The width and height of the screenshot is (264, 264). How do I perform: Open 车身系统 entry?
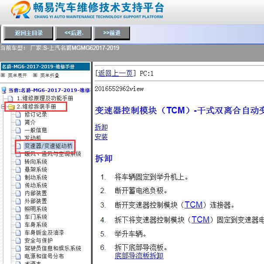(x=36, y=225)
